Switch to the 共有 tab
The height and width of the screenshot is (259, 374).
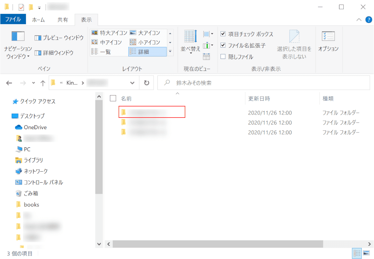click(62, 20)
